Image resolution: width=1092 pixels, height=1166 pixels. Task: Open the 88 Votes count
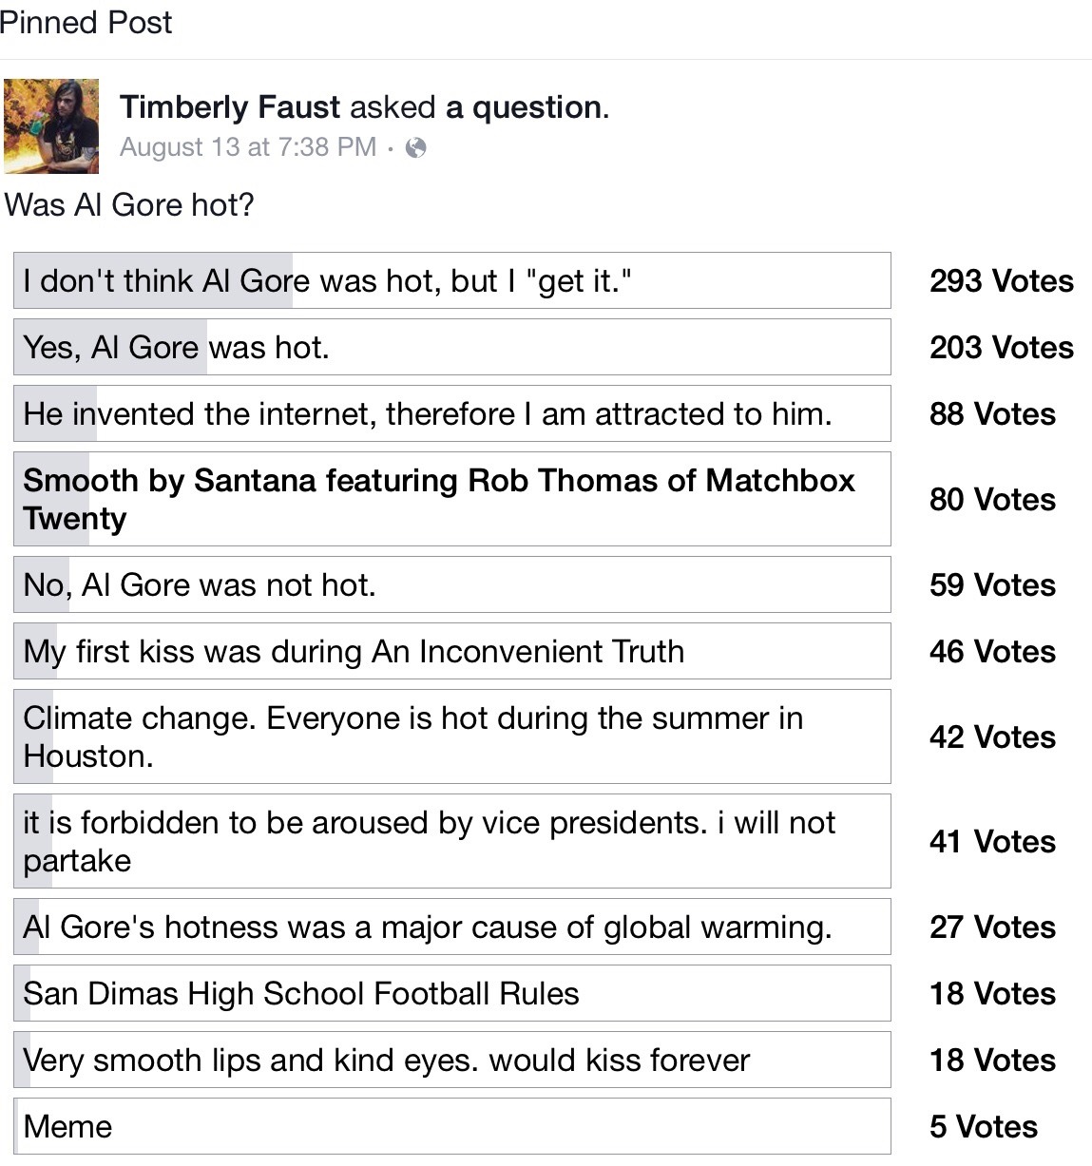click(992, 414)
